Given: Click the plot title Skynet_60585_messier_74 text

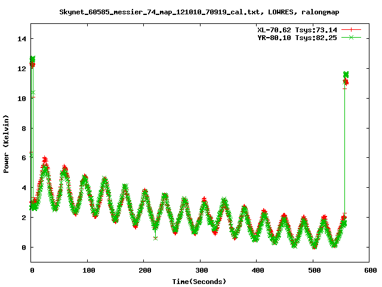Looking at the screenshot, I should pos(199,12).
